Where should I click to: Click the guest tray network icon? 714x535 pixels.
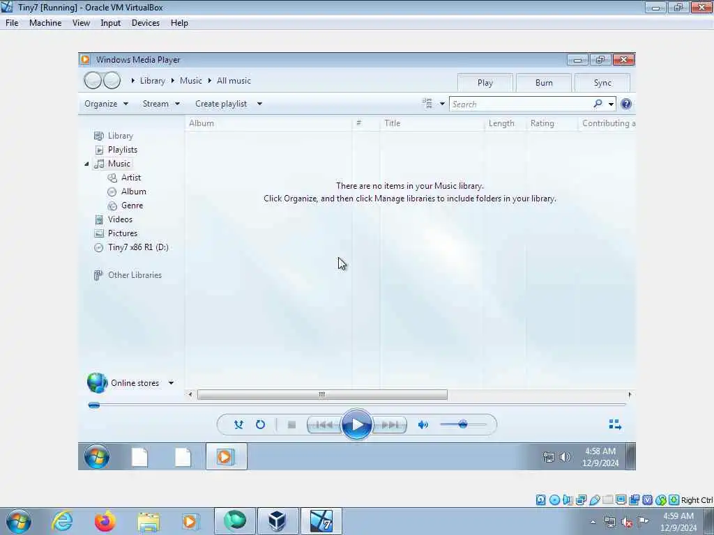[548, 457]
